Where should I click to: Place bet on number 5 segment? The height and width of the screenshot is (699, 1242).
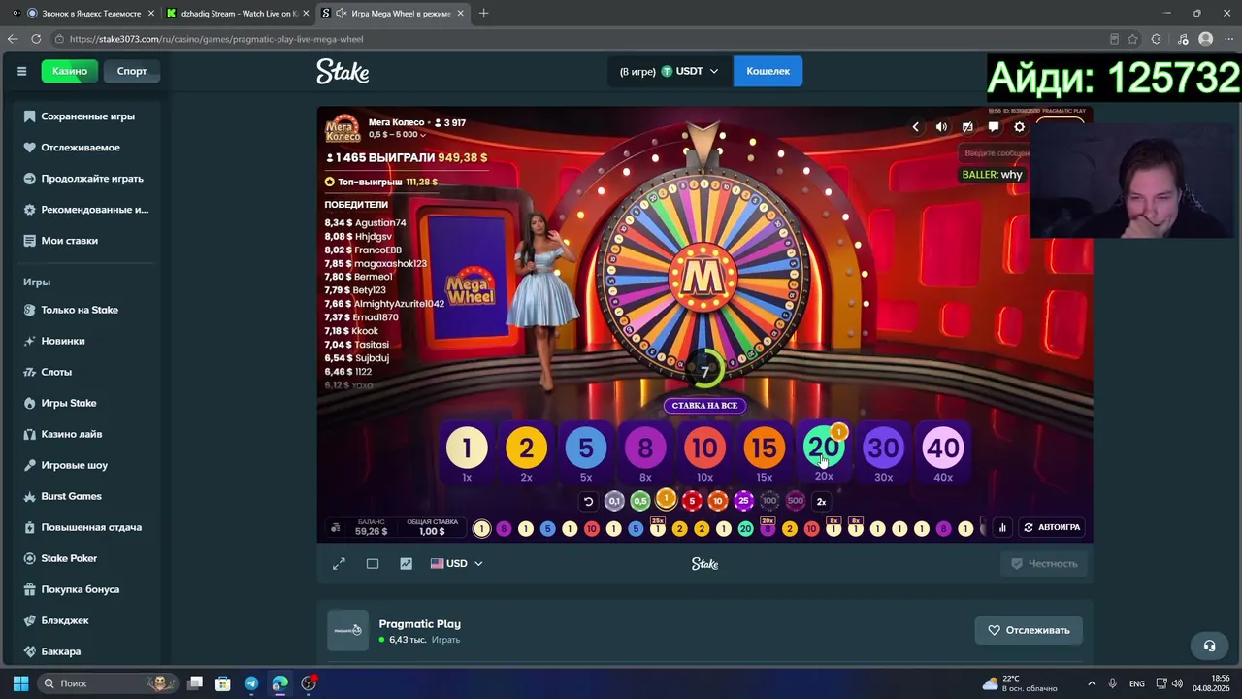pos(586,448)
